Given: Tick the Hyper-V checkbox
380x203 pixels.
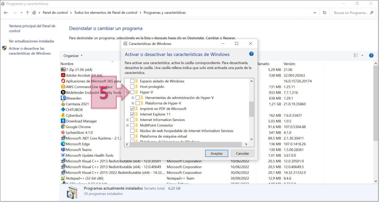Looking at the screenshot, I should (132, 92).
